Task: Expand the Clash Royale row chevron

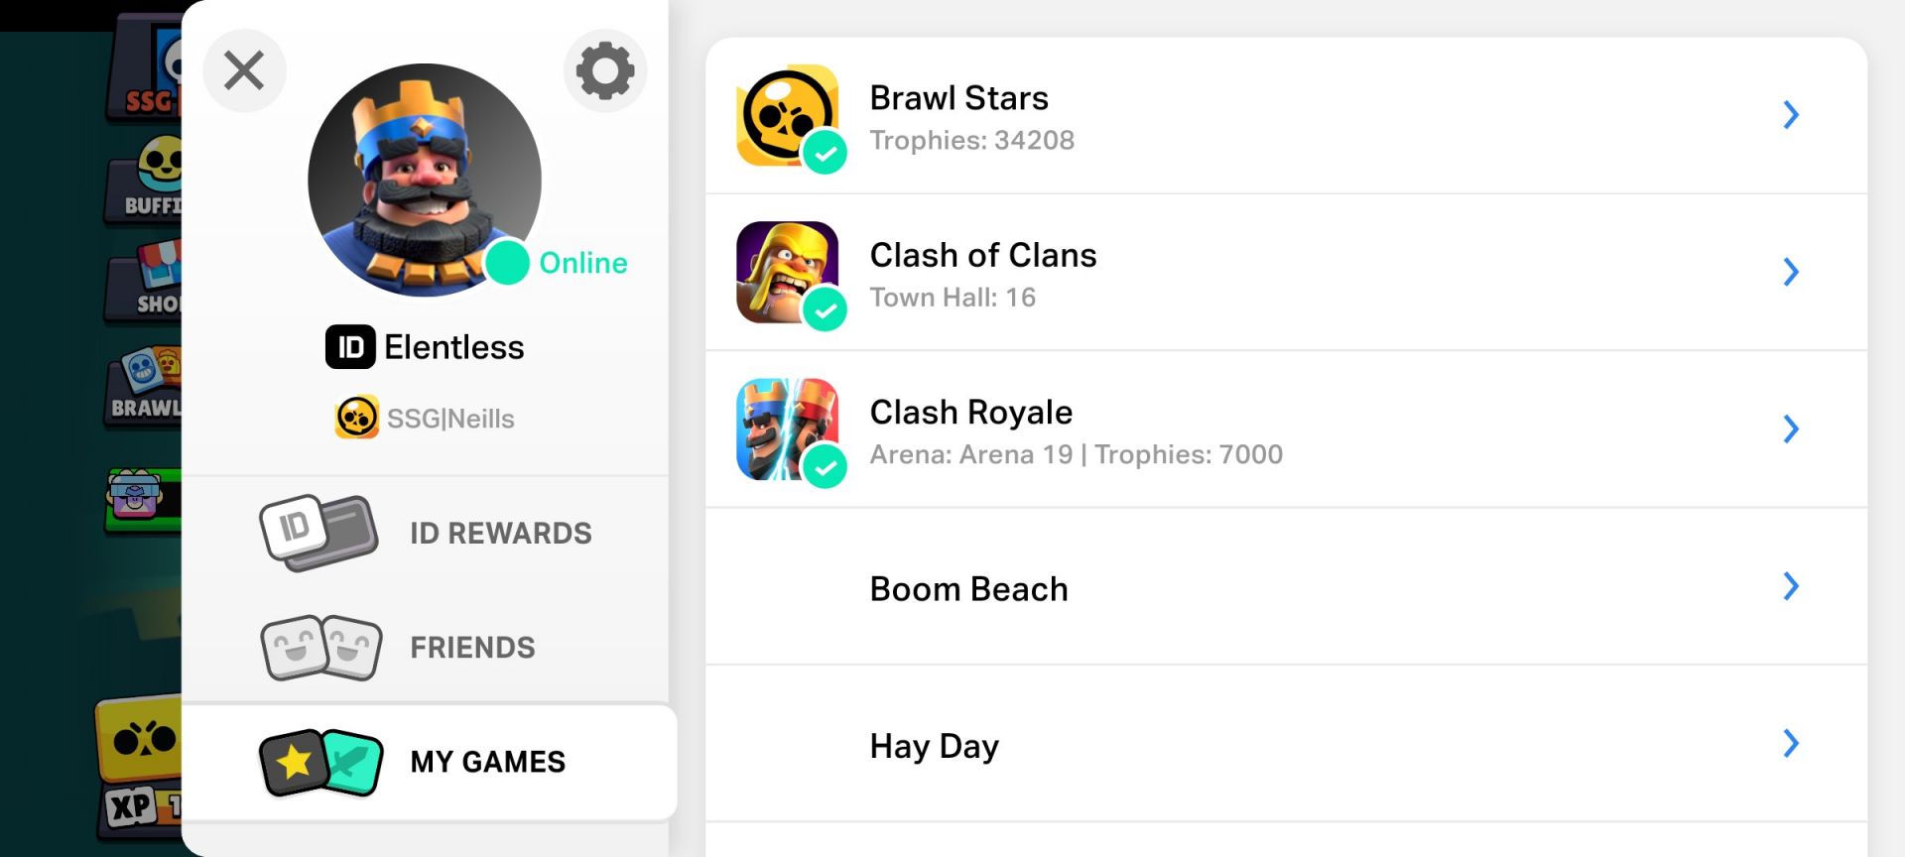Action: tap(1791, 428)
